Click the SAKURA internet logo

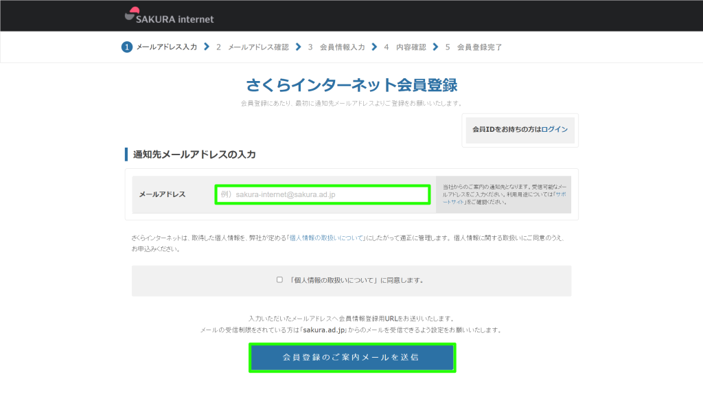(169, 16)
